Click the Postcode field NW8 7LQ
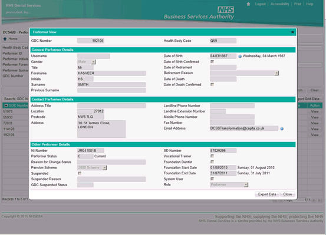The width and height of the screenshot is (326, 235). [90, 117]
